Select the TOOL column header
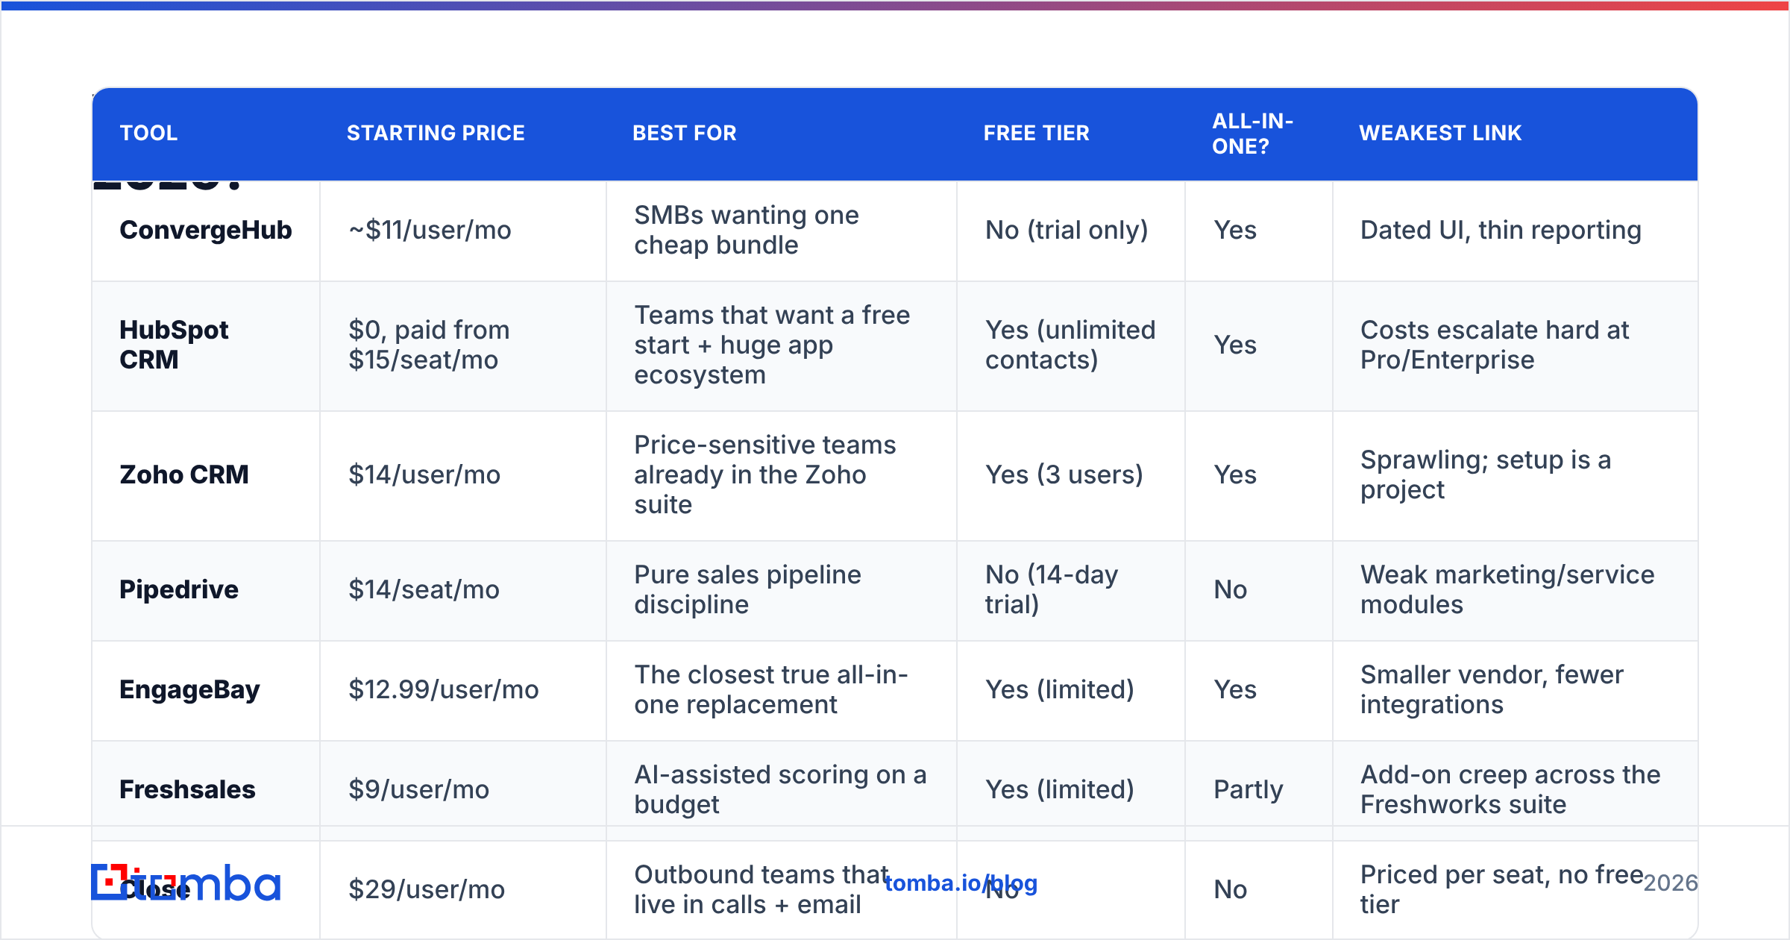 [x=149, y=134]
